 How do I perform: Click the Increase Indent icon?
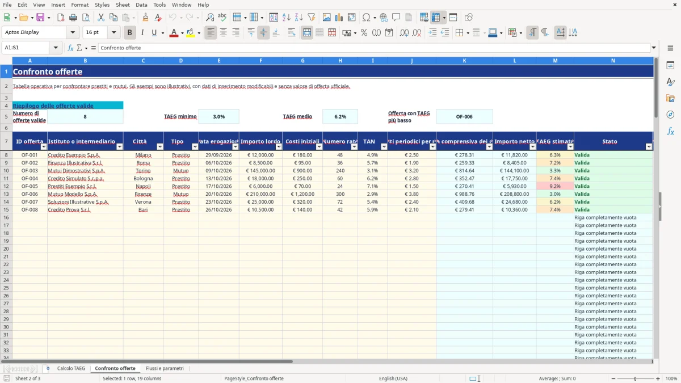[432, 33]
